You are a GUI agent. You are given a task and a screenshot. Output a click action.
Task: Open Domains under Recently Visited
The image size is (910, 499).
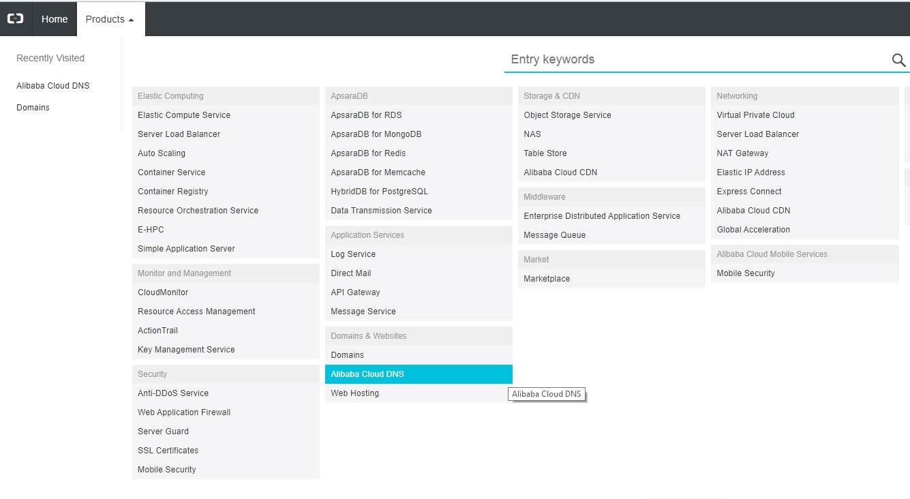(33, 108)
